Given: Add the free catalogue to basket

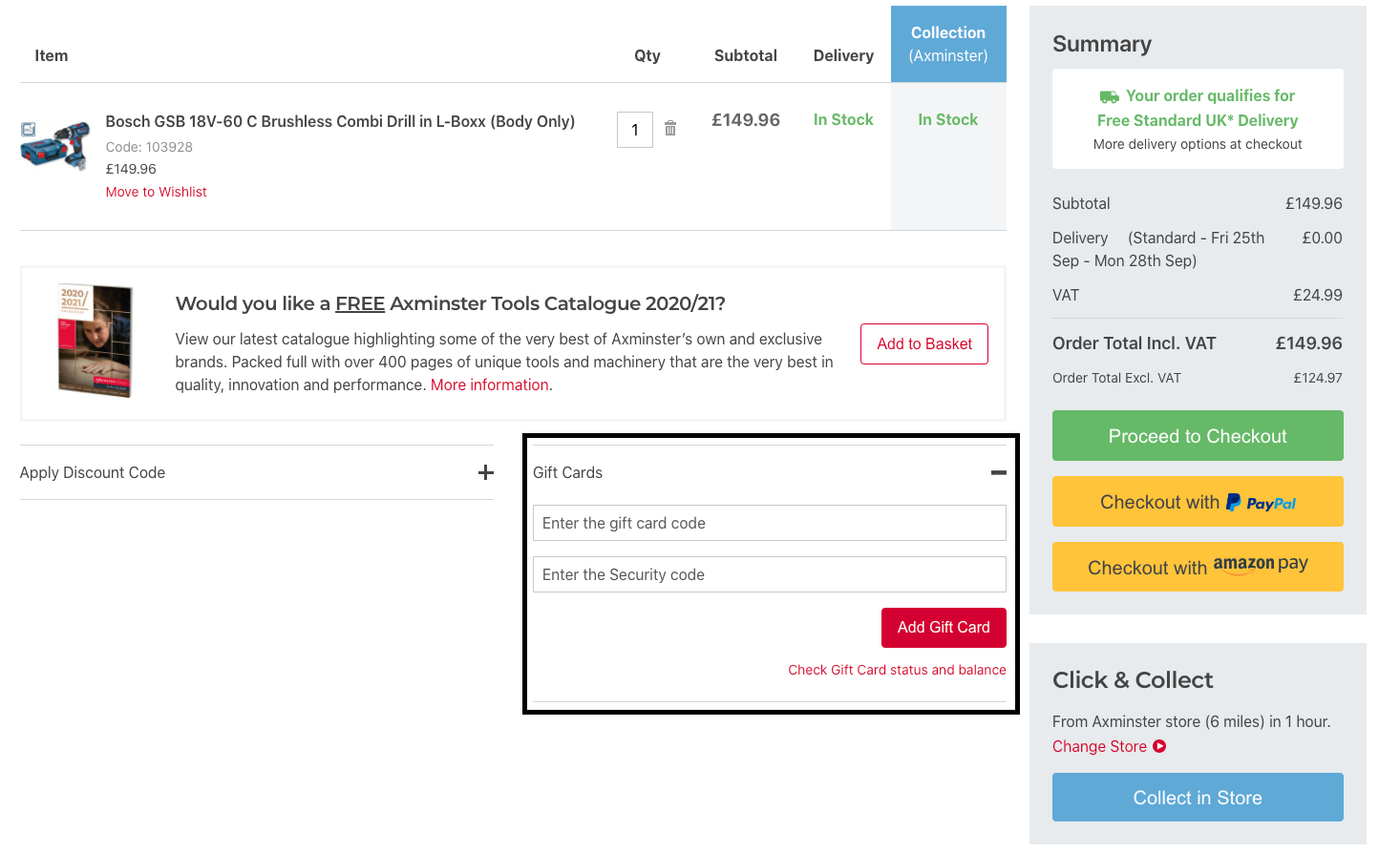Looking at the screenshot, I should tap(924, 344).
